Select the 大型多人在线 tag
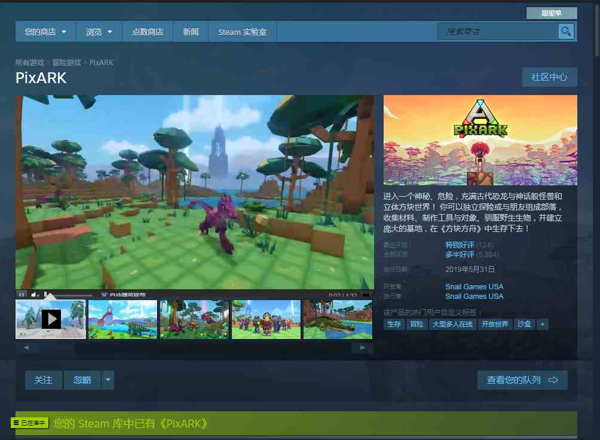The width and height of the screenshot is (600, 440). coord(452,325)
